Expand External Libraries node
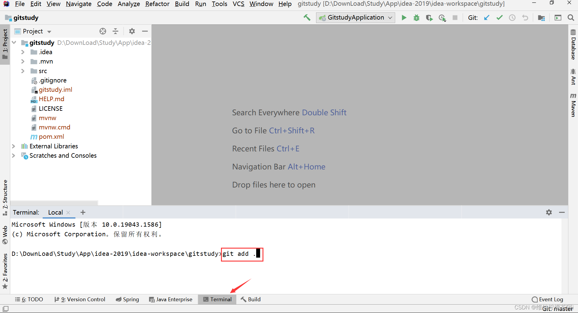Screen dimensions: 578x313 click(14, 146)
